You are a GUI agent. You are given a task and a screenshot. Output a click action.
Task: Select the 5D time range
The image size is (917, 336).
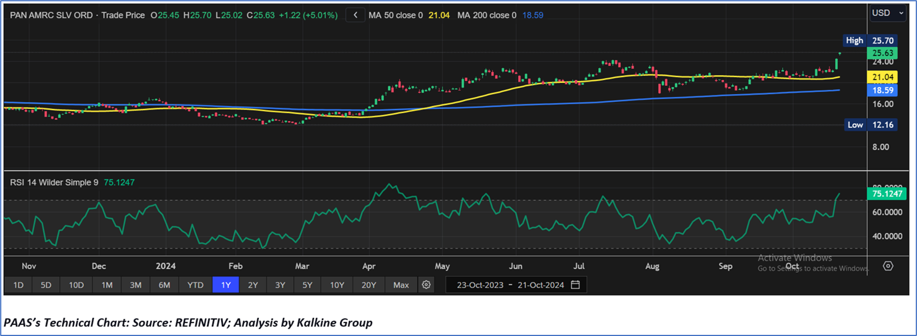[x=46, y=285]
